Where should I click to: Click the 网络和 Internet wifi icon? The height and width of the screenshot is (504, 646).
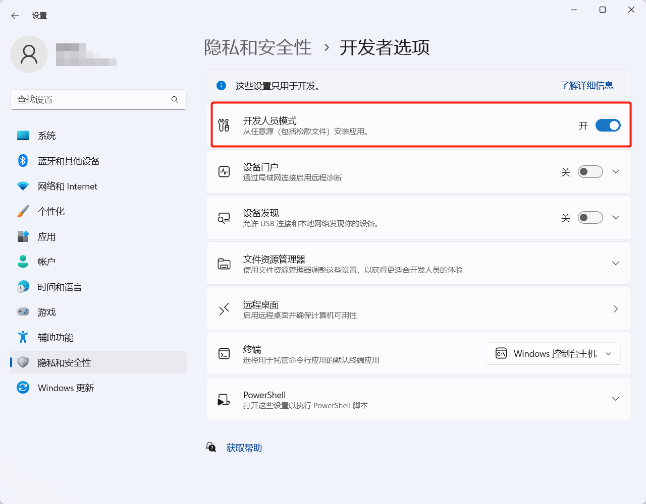tap(23, 186)
